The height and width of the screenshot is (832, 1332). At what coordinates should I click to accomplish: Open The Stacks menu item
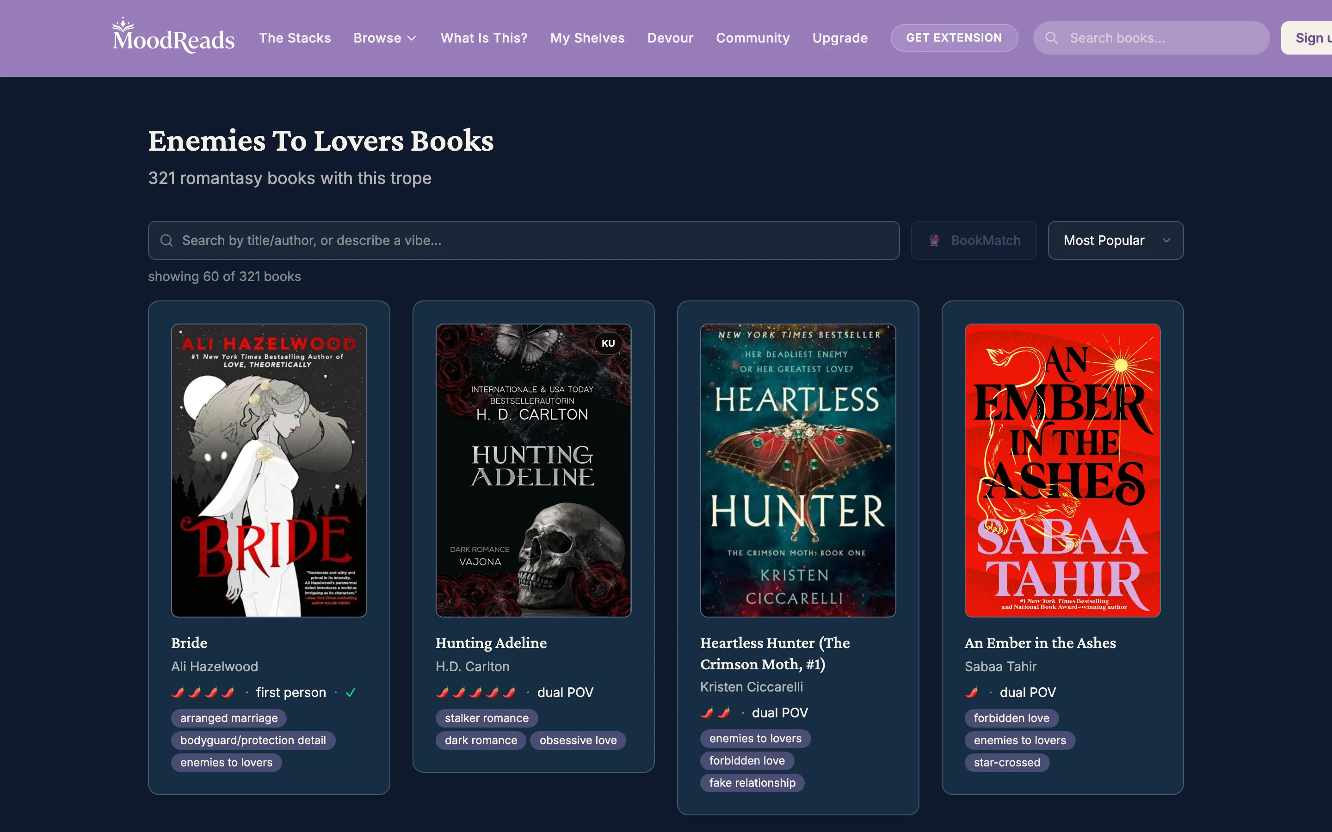[x=295, y=37]
